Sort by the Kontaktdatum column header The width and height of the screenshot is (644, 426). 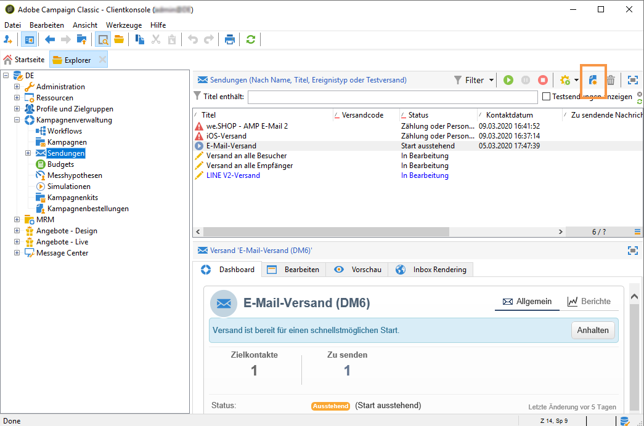click(519, 115)
